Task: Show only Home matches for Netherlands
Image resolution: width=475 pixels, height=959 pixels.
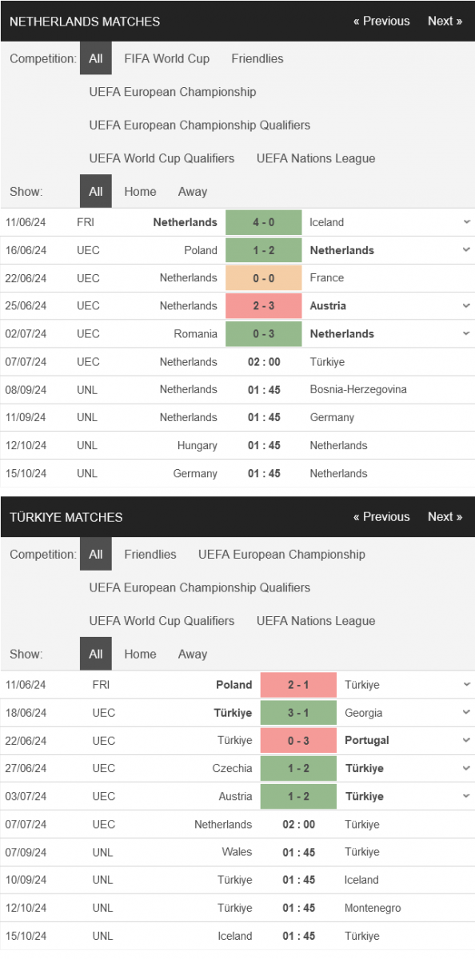Action: (140, 192)
